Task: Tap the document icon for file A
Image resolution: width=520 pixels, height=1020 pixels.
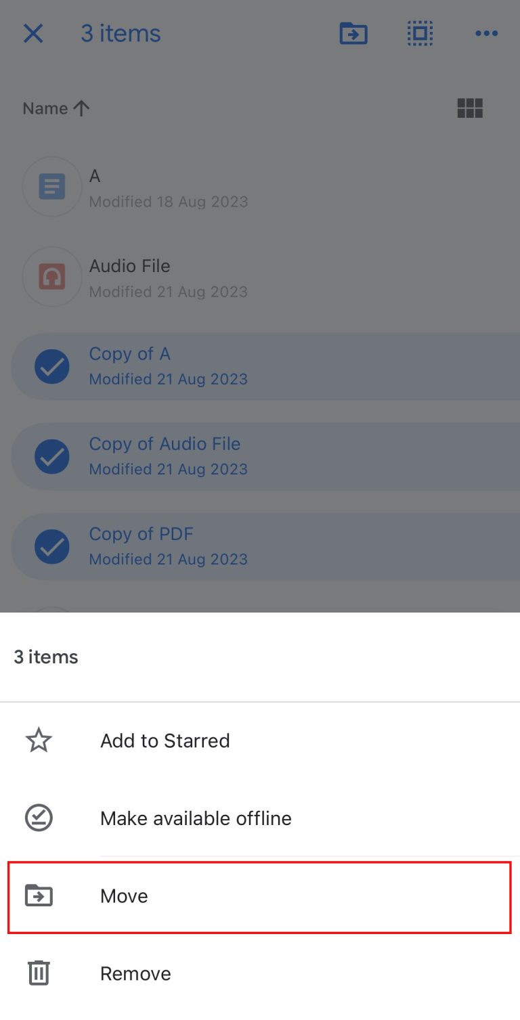Action: click(x=52, y=187)
